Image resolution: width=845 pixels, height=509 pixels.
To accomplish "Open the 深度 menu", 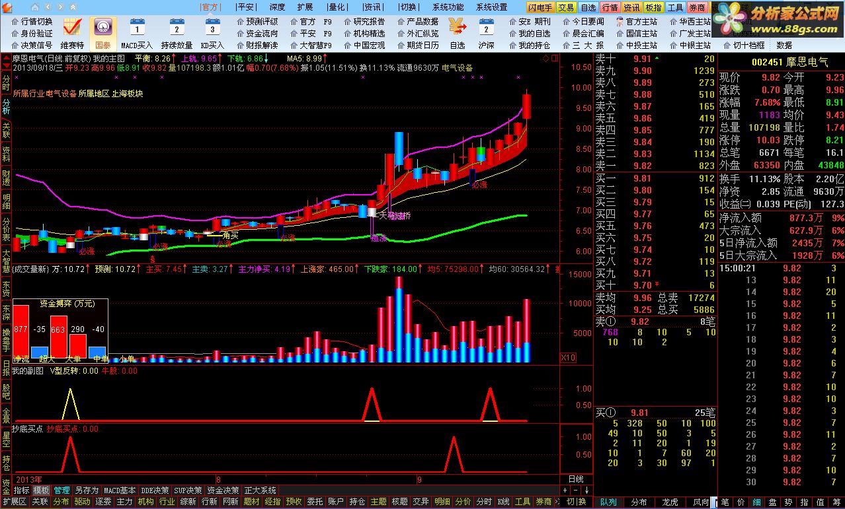I will (x=277, y=7).
